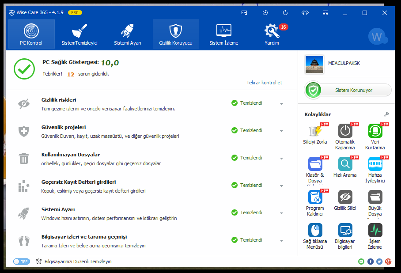401x273 pixels.
Task: Launch the Hızlı Arama tool
Action: pyautogui.click(x=345, y=167)
